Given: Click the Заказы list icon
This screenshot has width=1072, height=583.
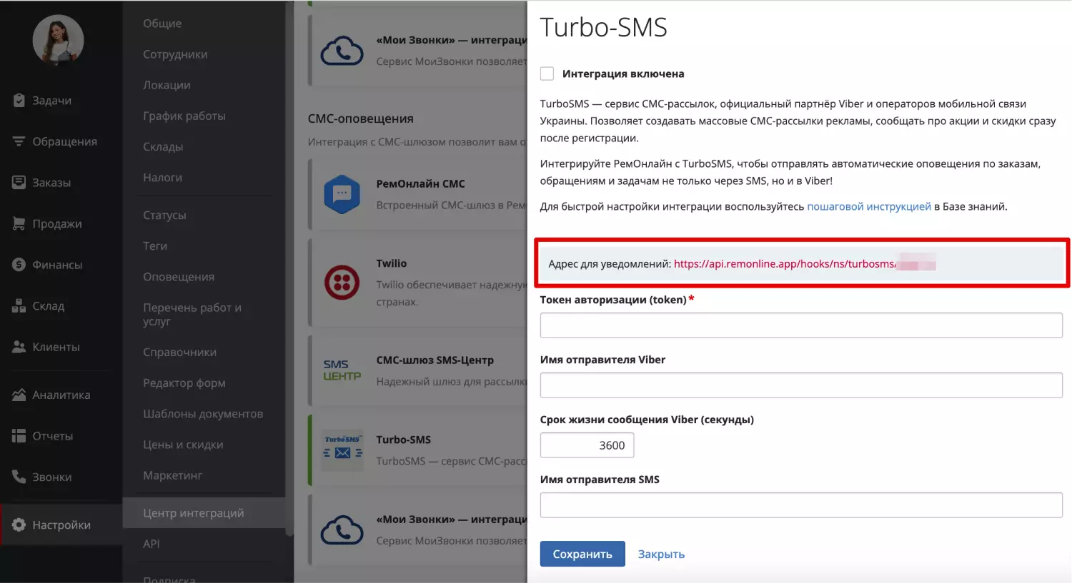Looking at the screenshot, I should pyautogui.click(x=19, y=183).
